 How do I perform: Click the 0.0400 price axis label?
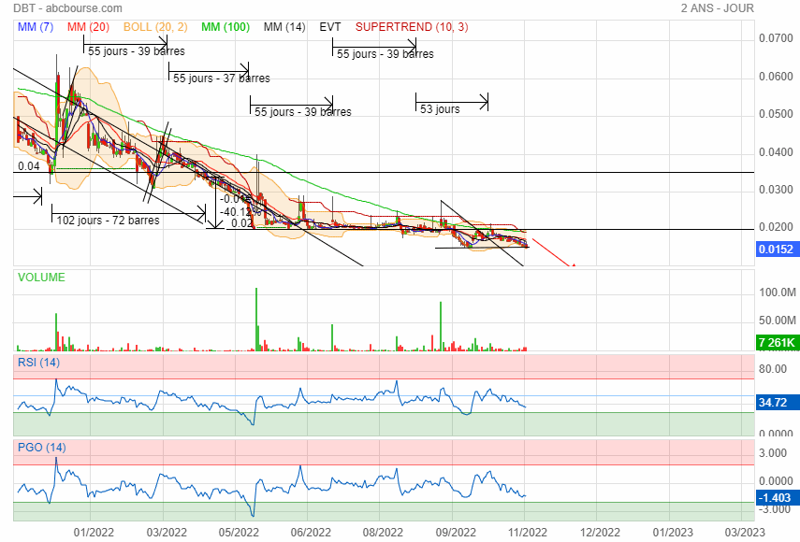click(776, 151)
